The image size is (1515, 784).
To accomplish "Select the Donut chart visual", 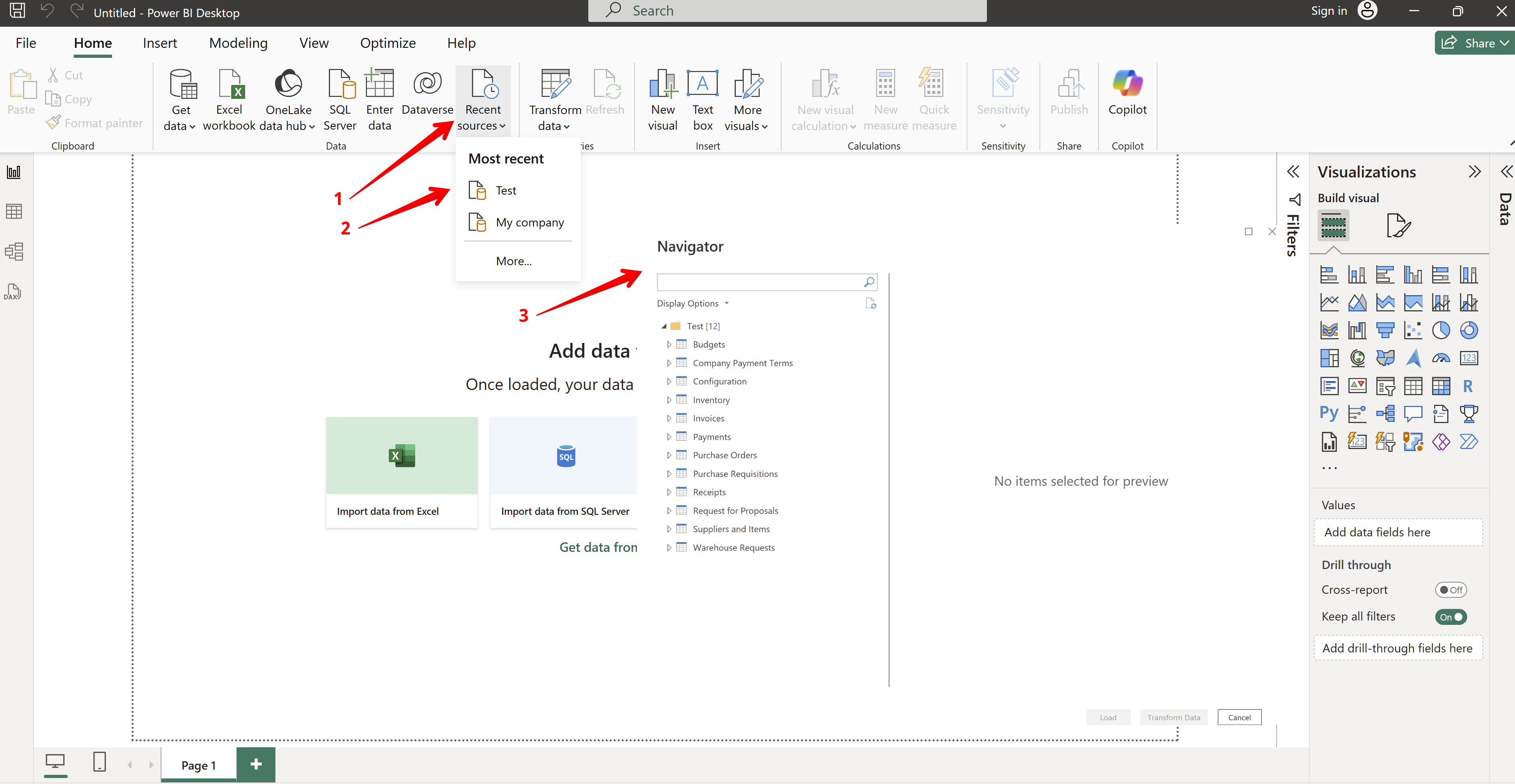I will point(1468,330).
